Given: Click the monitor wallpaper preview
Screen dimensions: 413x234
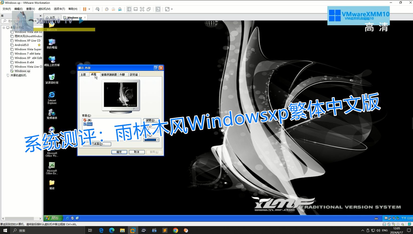Looking at the screenshot, I should pyautogui.click(x=121, y=95).
